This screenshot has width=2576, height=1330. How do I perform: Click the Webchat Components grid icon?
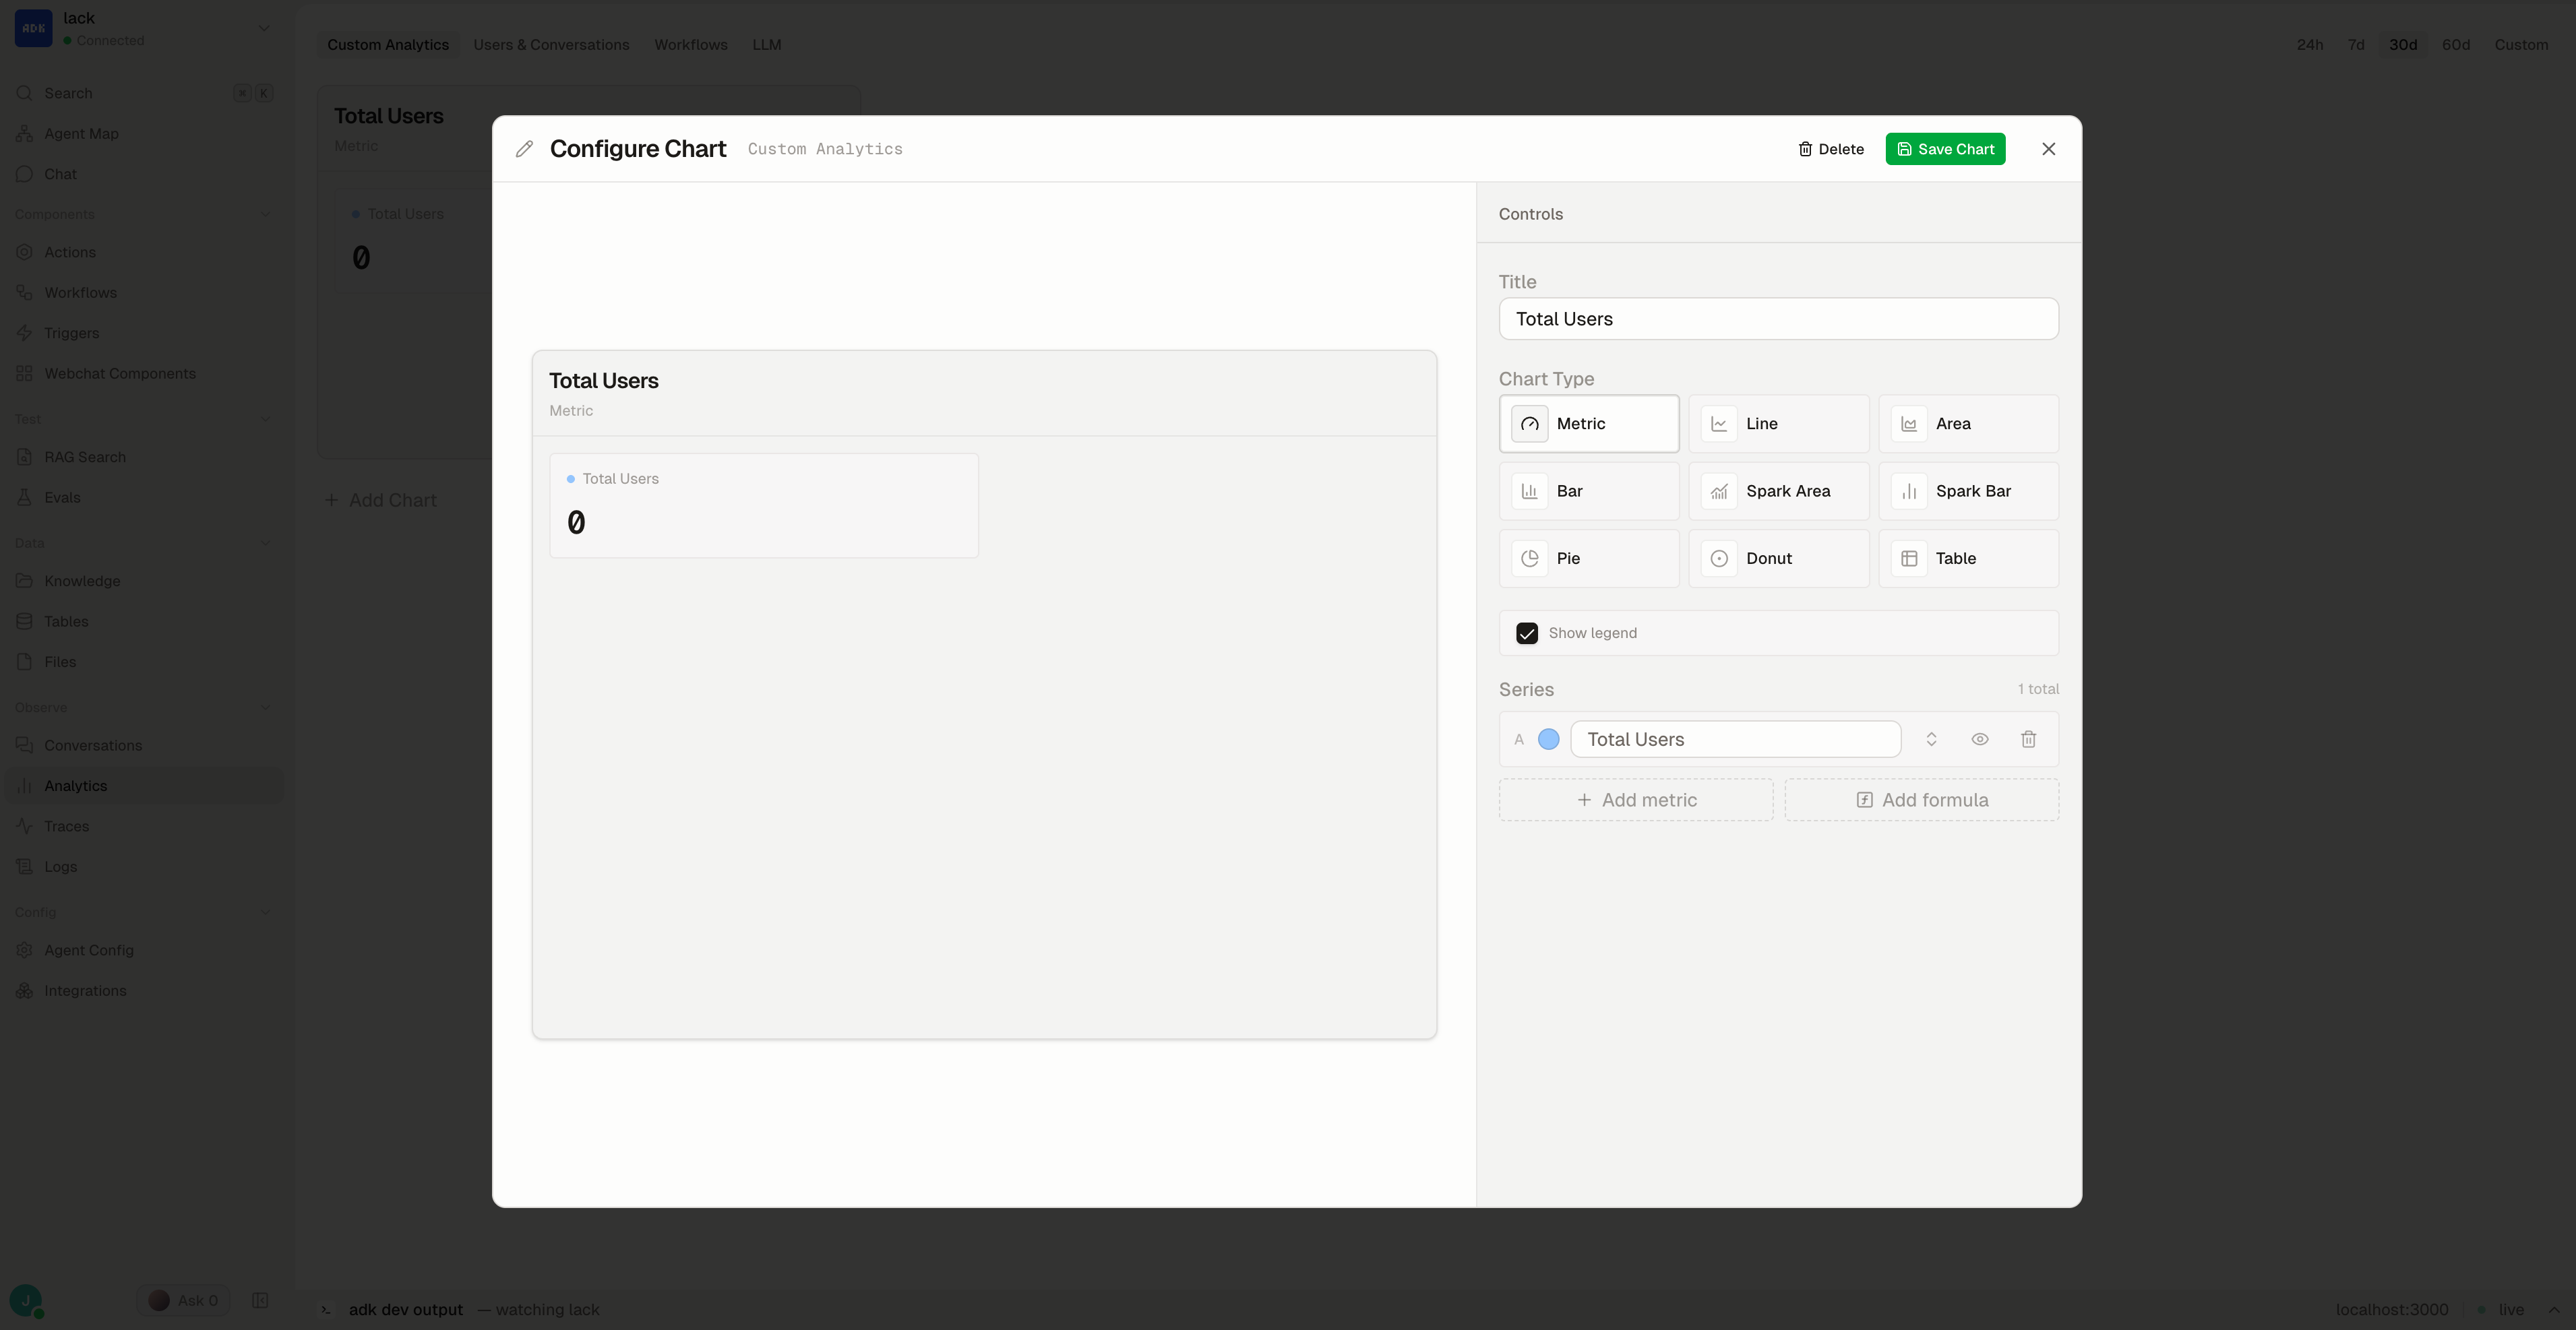(24, 373)
